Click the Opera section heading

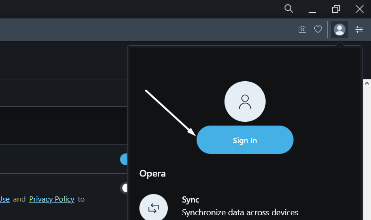[x=152, y=174]
